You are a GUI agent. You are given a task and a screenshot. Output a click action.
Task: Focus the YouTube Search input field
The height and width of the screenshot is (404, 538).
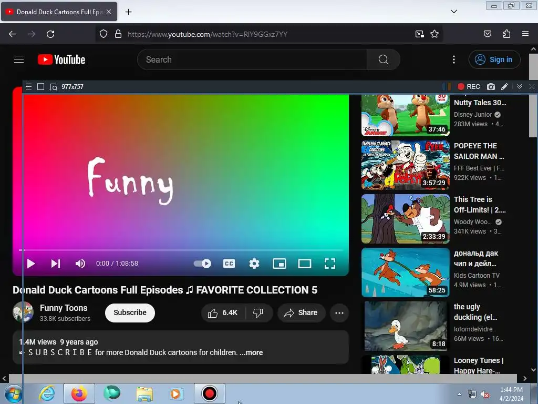(x=252, y=59)
